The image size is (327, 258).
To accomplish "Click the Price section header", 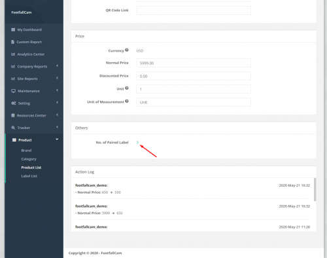I will point(80,36).
